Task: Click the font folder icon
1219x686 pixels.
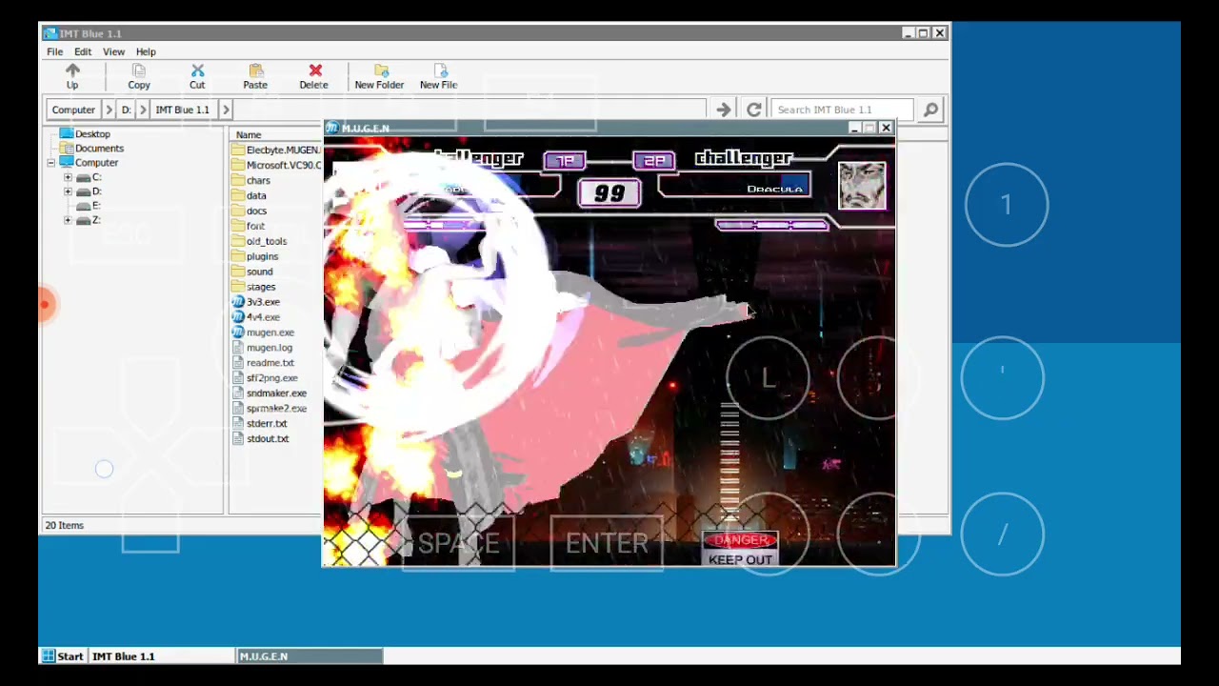Action: pos(238,226)
